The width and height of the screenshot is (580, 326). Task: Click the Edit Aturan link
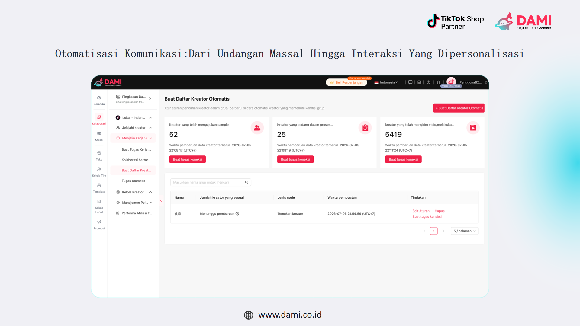[x=421, y=211]
